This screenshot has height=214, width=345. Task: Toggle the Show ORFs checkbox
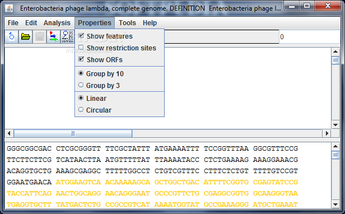(81, 59)
